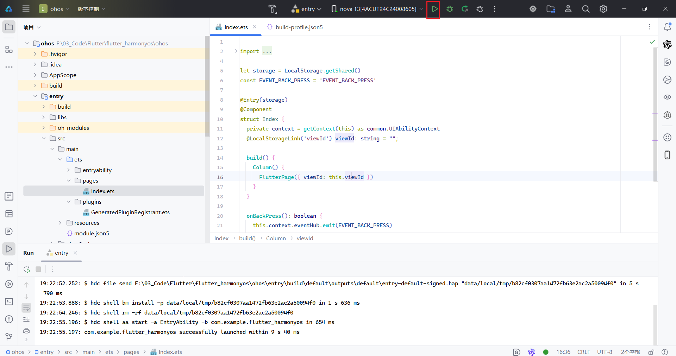Click pages in bottom breadcrumb path
Screen dimensions: 676x356
click(131, 352)
